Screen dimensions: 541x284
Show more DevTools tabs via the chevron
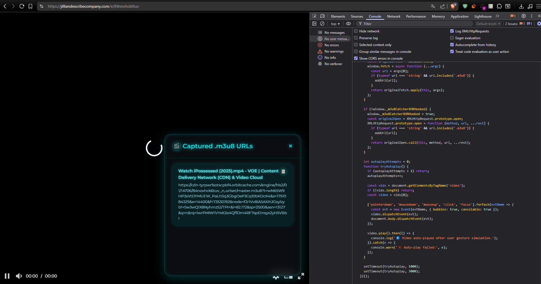click(497, 16)
